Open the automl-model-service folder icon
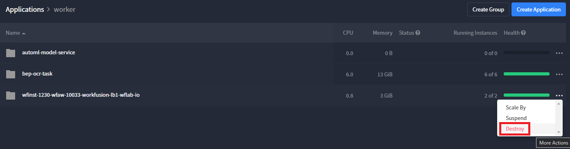Image resolution: width=570 pixels, height=149 pixels. pyautogui.click(x=11, y=53)
